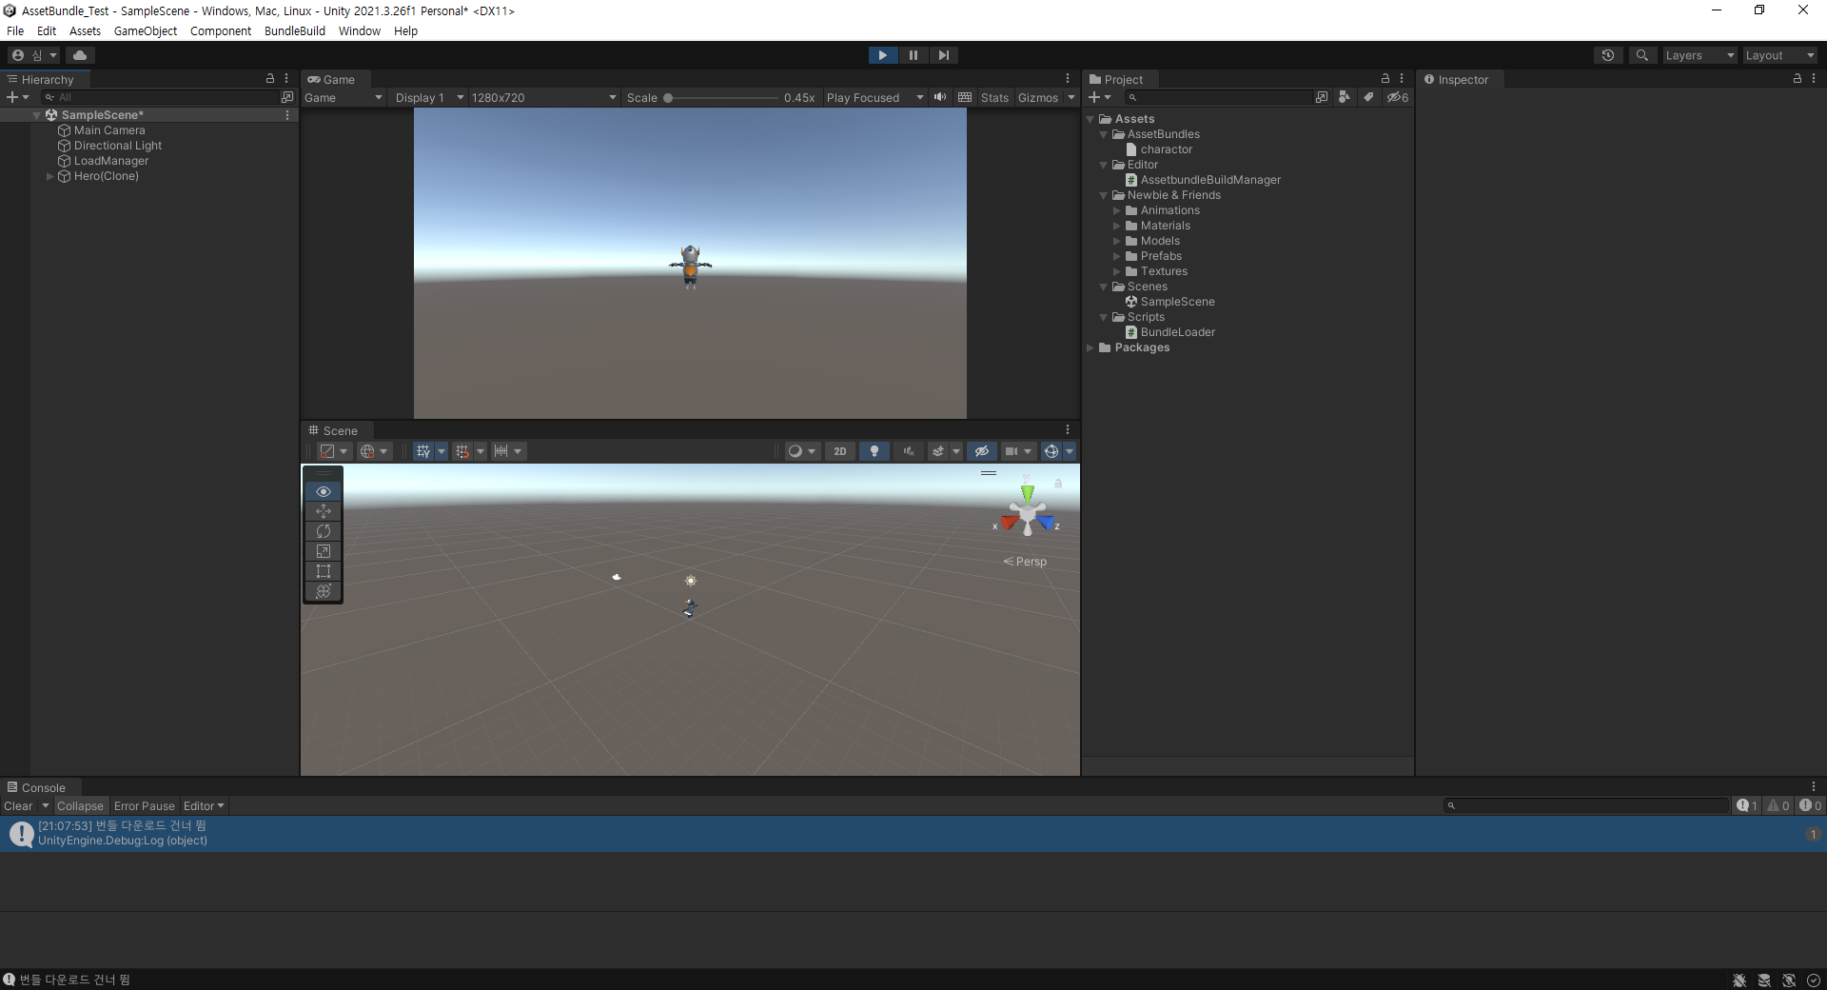Toggle hidden objects visibility in Scene toolbar

(981, 451)
